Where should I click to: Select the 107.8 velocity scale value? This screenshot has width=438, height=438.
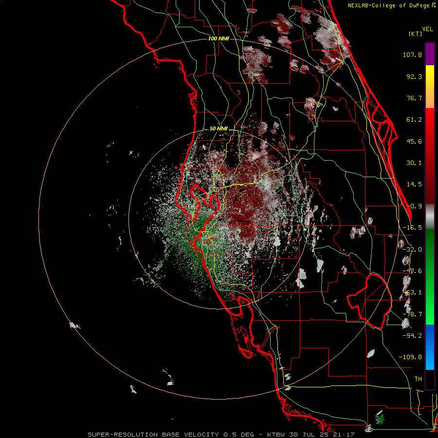coord(412,55)
